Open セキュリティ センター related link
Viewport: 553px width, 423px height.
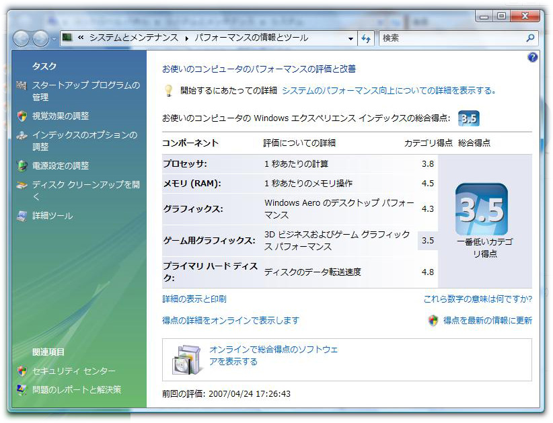click(x=74, y=371)
